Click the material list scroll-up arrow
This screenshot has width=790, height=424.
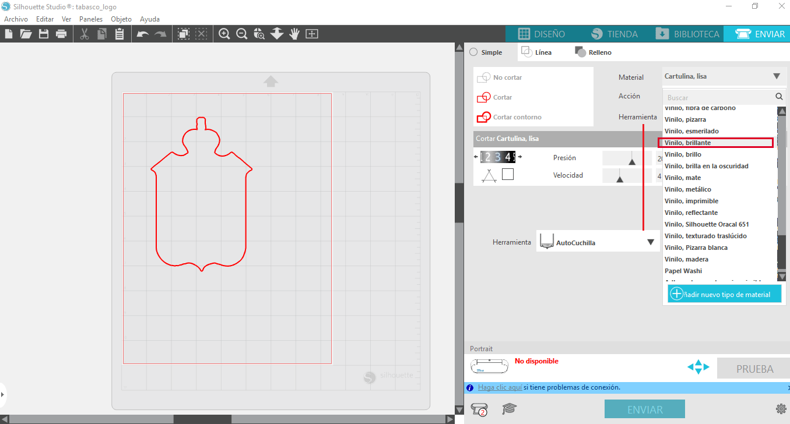[x=782, y=111]
